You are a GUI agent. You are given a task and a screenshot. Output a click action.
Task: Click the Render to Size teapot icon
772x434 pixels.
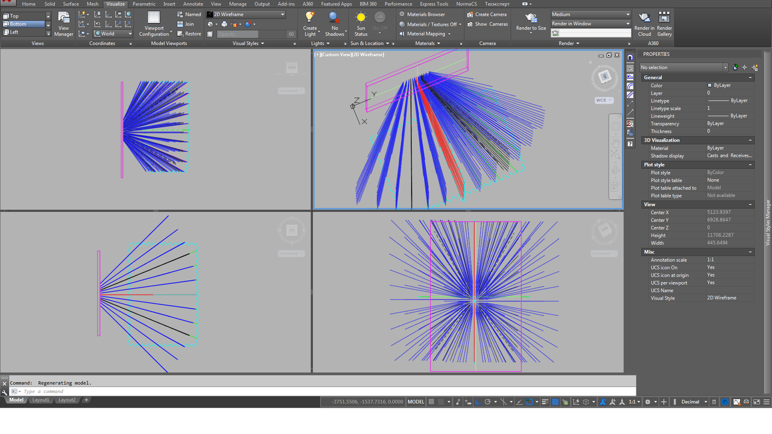click(531, 18)
